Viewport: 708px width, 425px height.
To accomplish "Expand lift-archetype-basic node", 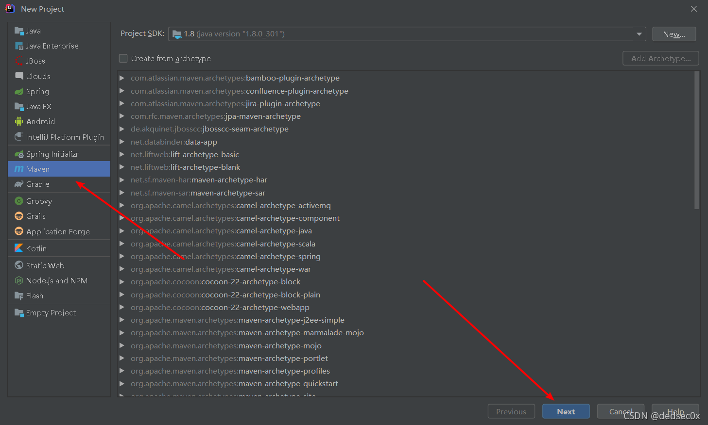I will point(122,154).
